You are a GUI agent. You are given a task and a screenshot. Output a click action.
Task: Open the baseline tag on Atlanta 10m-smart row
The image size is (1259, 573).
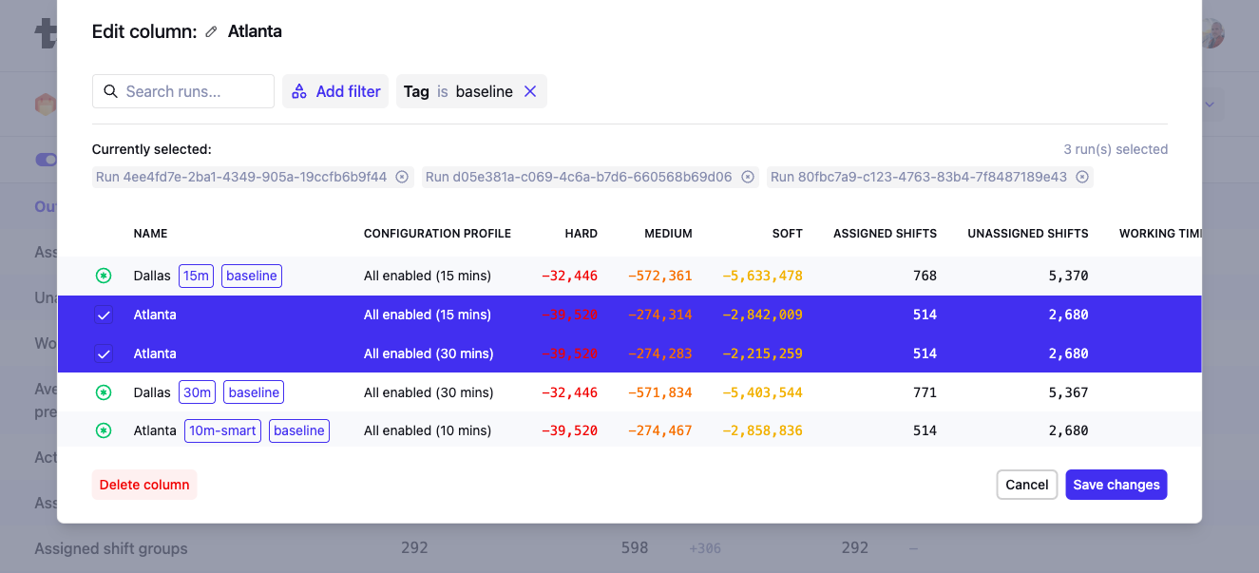pyautogui.click(x=298, y=430)
